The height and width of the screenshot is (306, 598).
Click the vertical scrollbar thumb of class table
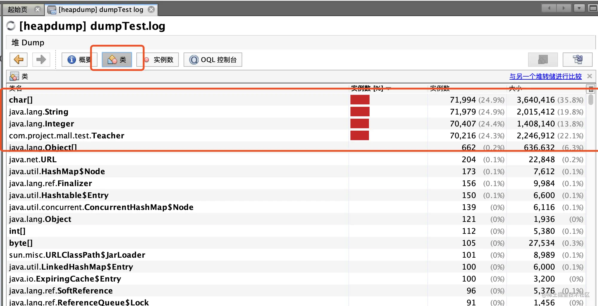591,99
